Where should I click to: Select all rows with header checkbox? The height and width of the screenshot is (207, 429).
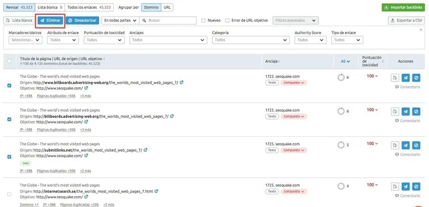9,61
